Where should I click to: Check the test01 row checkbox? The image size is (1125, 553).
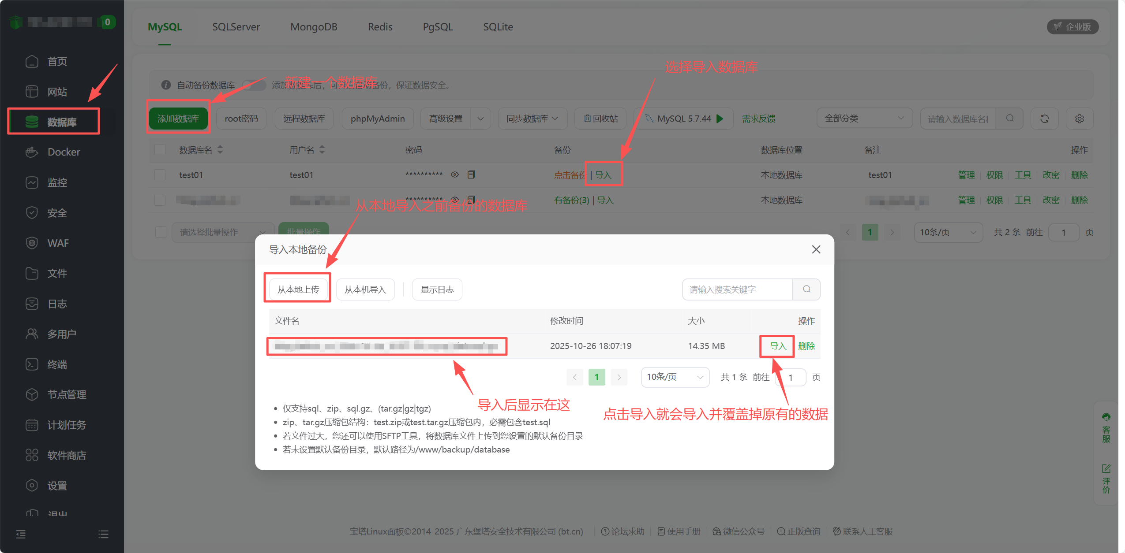pos(160,175)
